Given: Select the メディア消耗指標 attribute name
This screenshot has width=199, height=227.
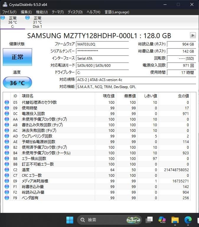Looking at the screenshot, I should [35, 181].
